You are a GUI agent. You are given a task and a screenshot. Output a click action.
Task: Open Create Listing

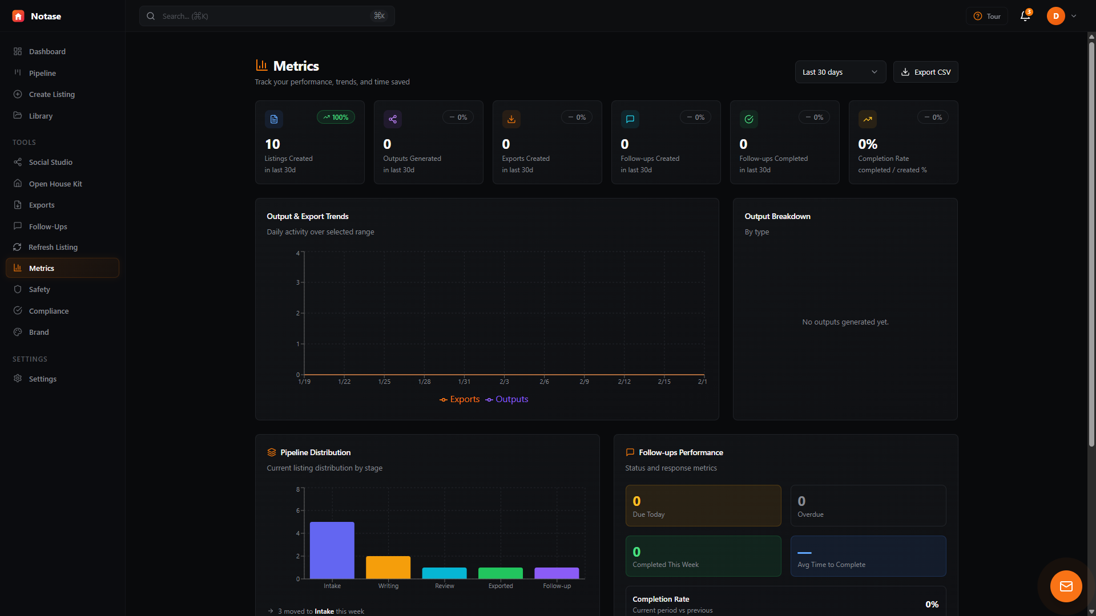51,94
